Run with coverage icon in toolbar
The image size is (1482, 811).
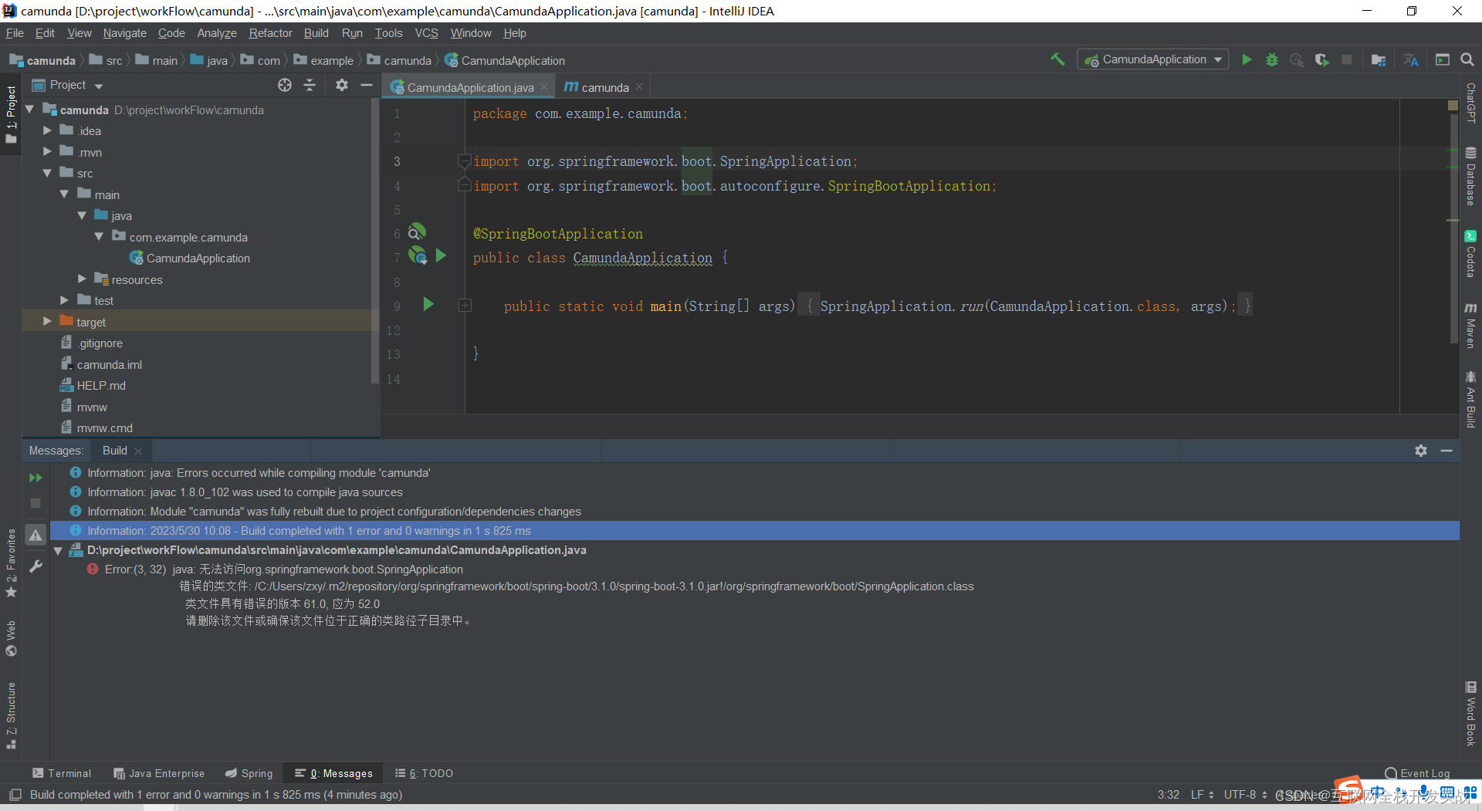[1322, 59]
